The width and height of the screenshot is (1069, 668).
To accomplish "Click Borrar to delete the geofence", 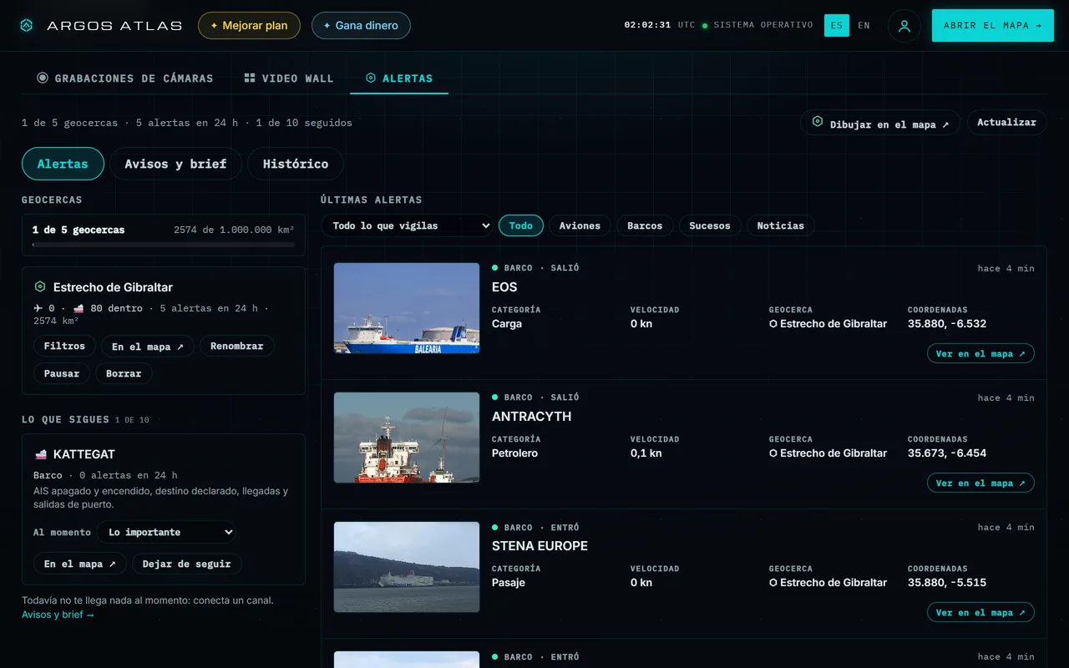I will (124, 373).
